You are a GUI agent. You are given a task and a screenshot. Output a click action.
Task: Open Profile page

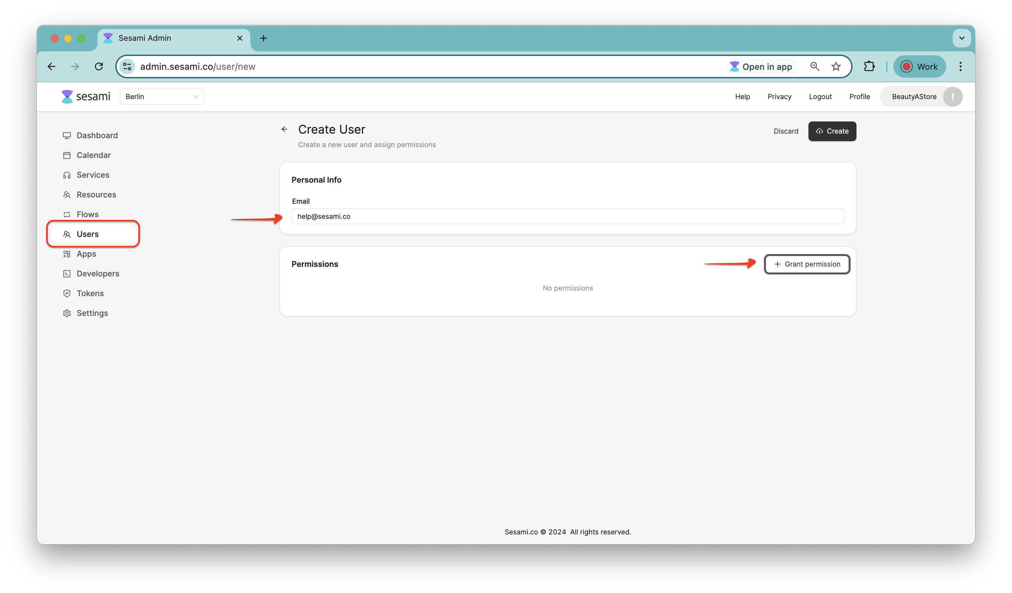859,97
